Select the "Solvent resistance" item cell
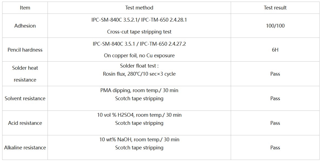This screenshot has width=321, height=161. (x=25, y=98)
